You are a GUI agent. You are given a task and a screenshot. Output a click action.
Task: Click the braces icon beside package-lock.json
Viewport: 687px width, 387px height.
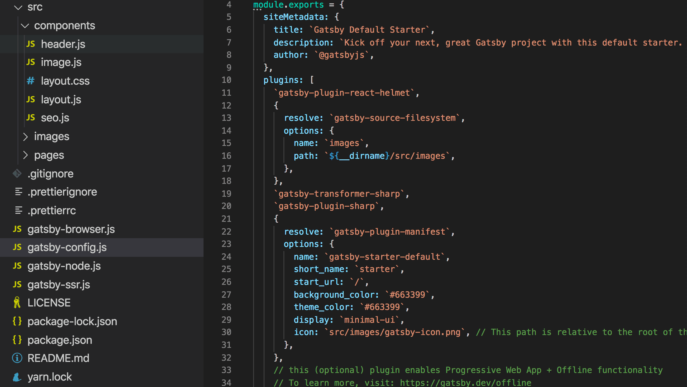(17, 321)
